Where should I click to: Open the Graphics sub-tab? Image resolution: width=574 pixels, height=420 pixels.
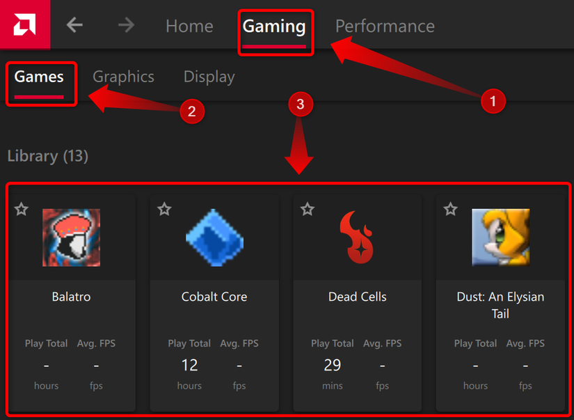click(123, 77)
